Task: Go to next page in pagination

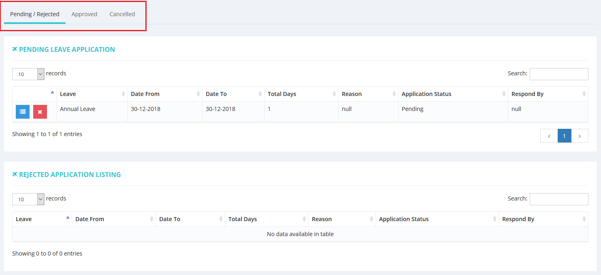Action: point(580,136)
